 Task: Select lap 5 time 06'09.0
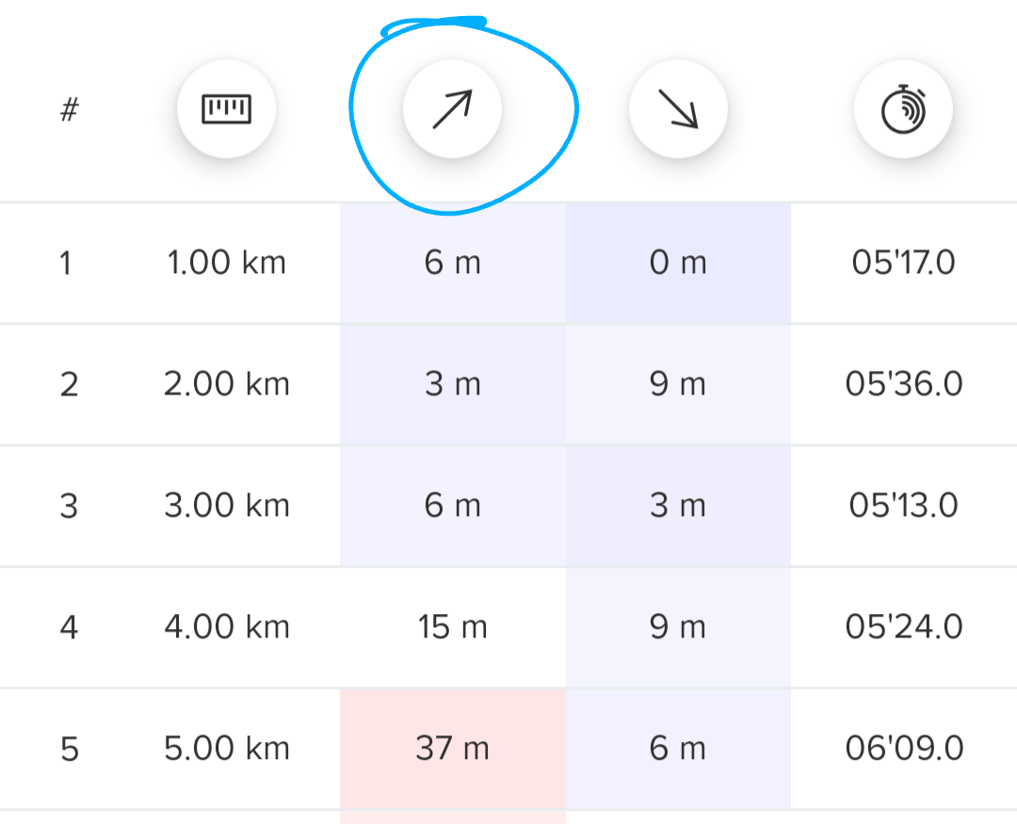point(903,749)
